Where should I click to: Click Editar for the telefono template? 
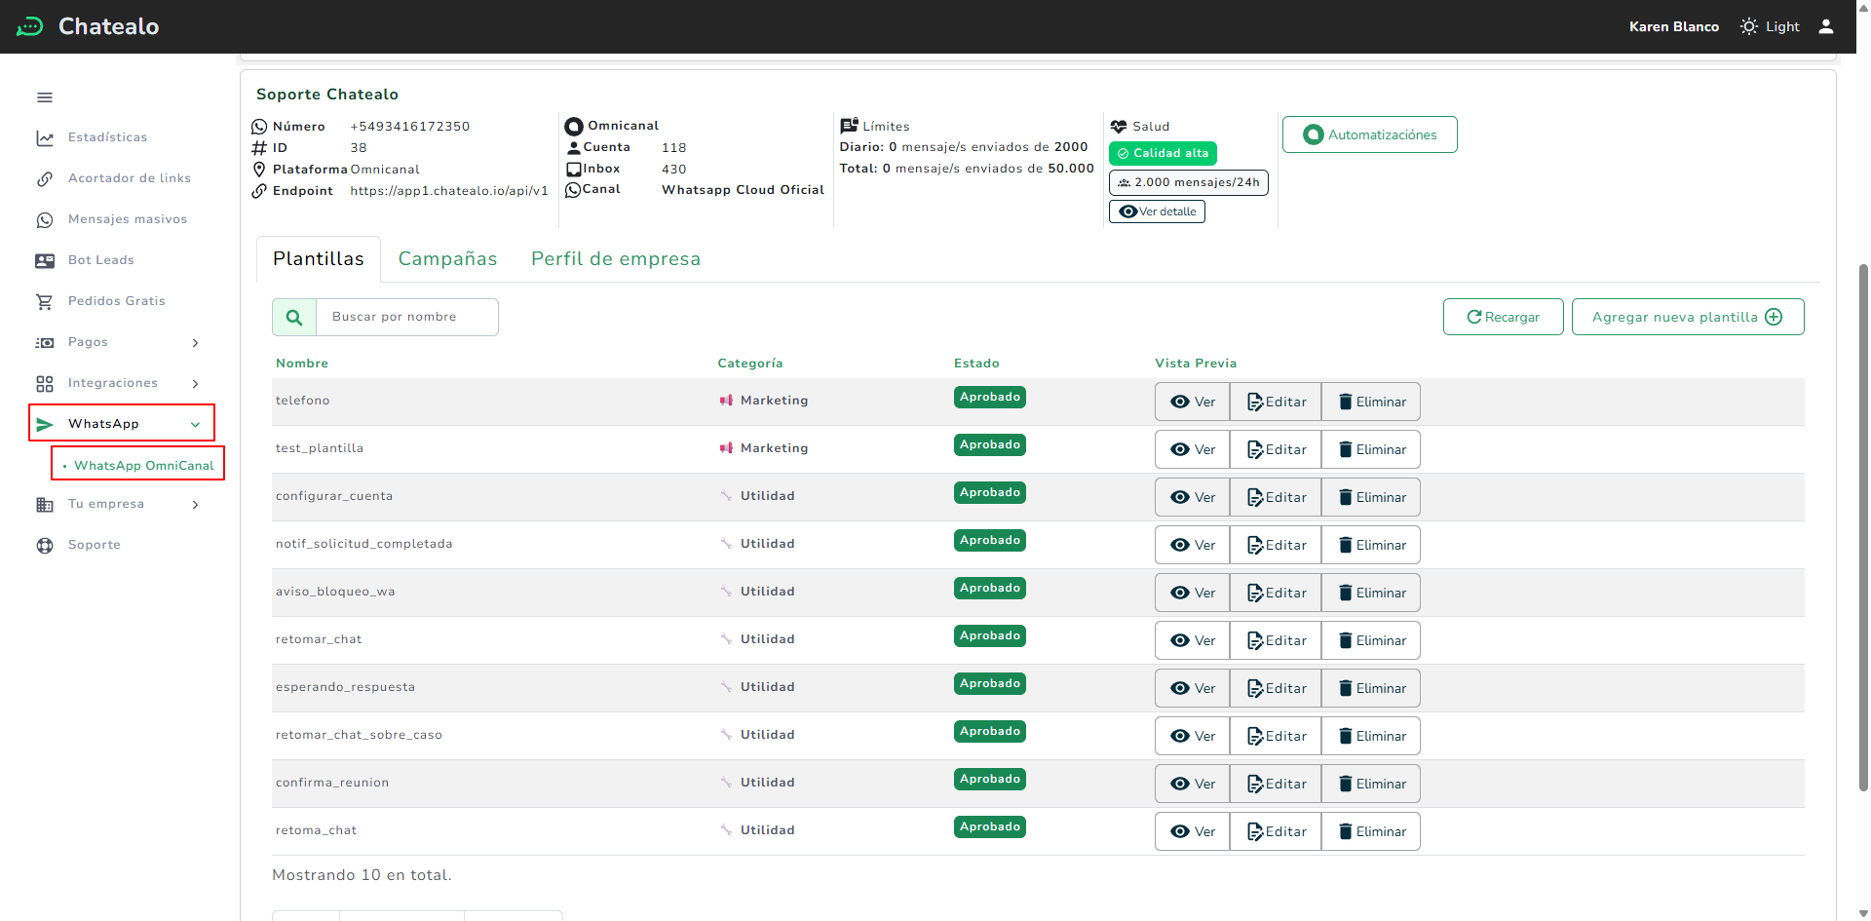pos(1276,402)
